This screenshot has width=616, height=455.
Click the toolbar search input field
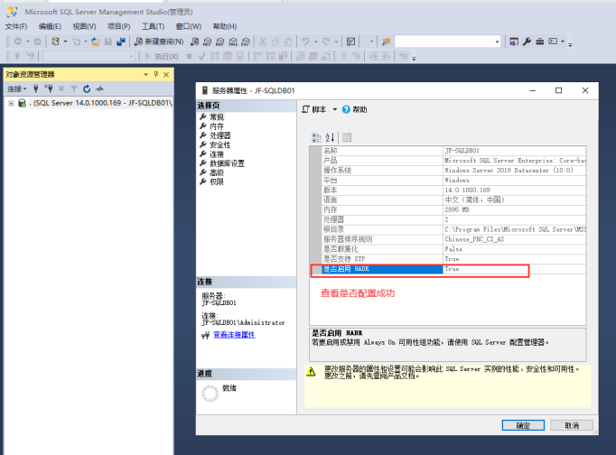[x=444, y=42]
